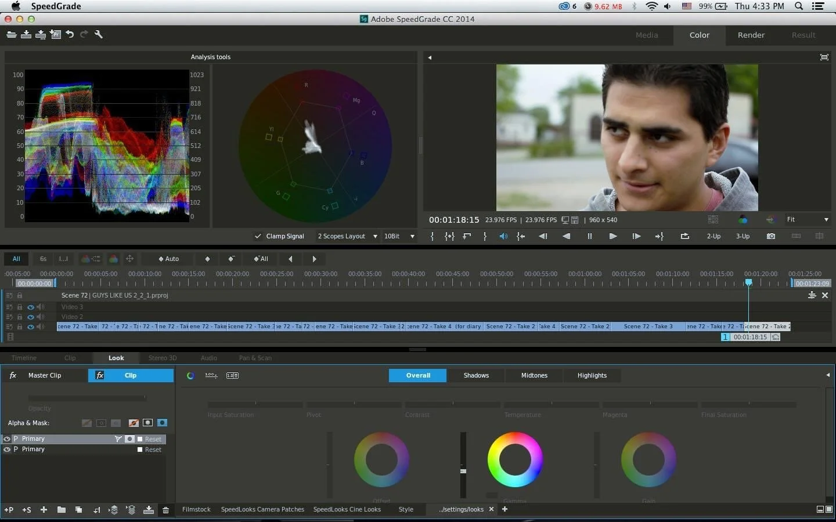
Task: Toggle loop playback icon
Action: coord(685,237)
